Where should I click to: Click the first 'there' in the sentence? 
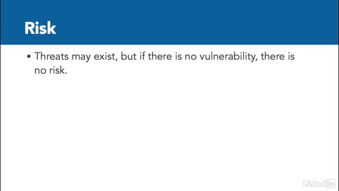point(160,56)
